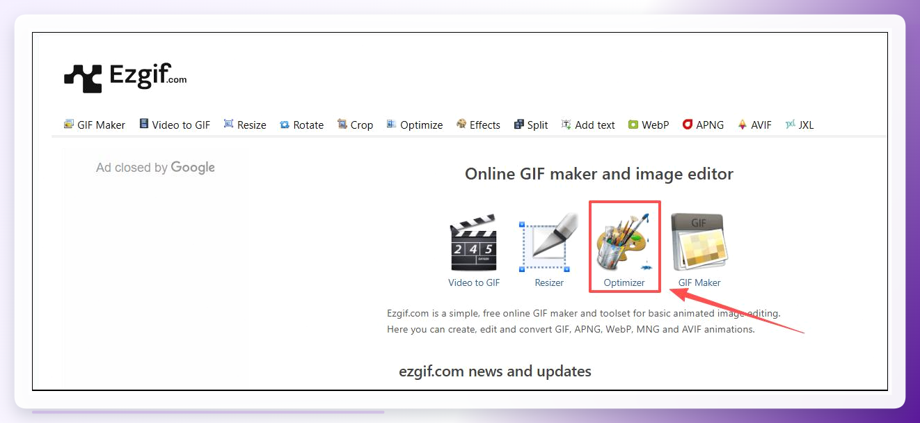Click the Video to GIF clapperboard image
This screenshot has width=920, height=423.
tap(474, 242)
